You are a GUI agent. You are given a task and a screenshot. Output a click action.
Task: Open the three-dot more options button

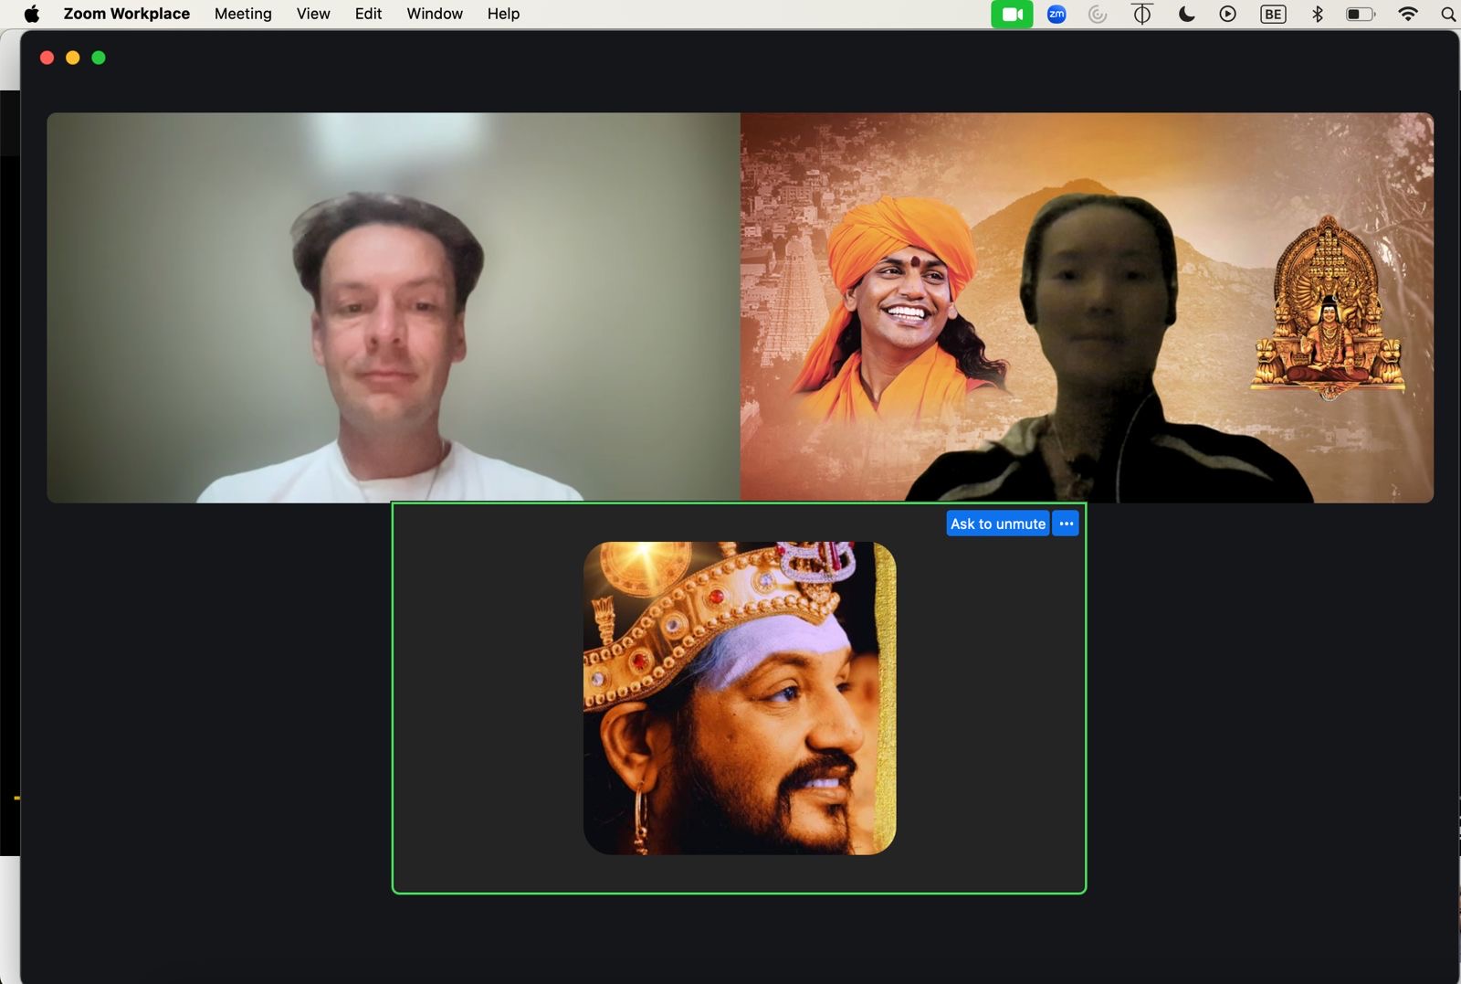click(x=1066, y=524)
